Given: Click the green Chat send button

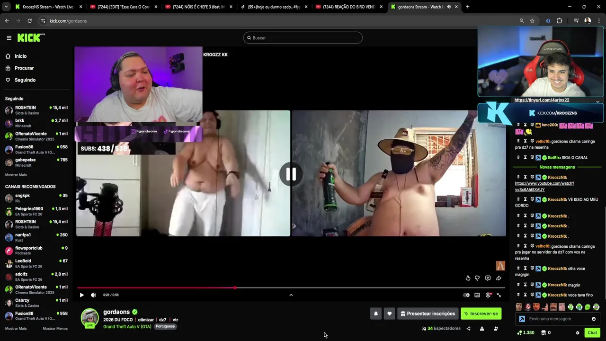Looking at the screenshot, I should pyautogui.click(x=592, y=333).
